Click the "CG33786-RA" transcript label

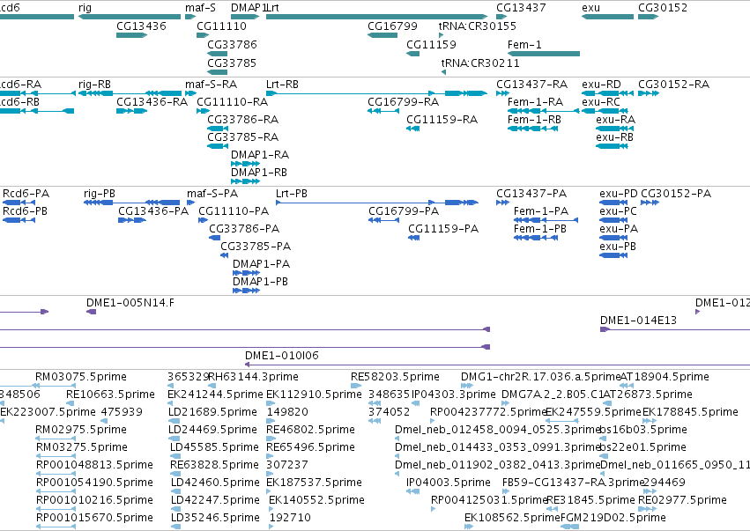243,120
